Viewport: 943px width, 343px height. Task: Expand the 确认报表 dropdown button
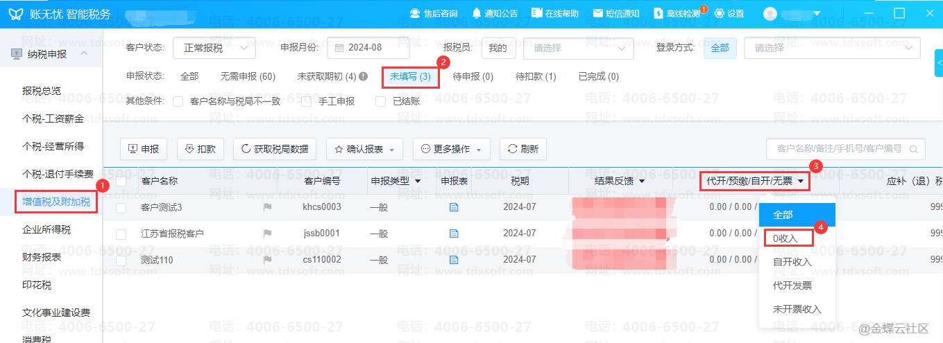364,149
